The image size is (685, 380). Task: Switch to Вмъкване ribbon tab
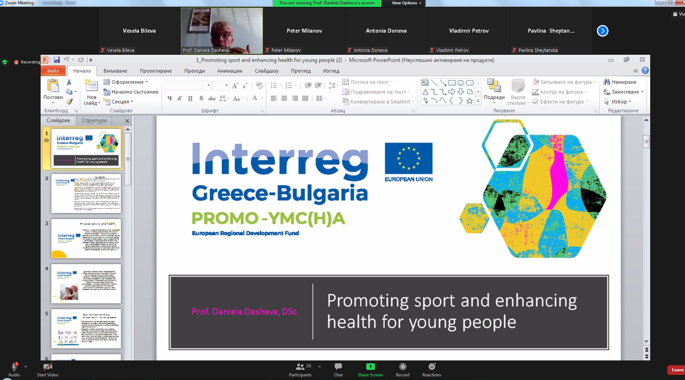[115, 71]
